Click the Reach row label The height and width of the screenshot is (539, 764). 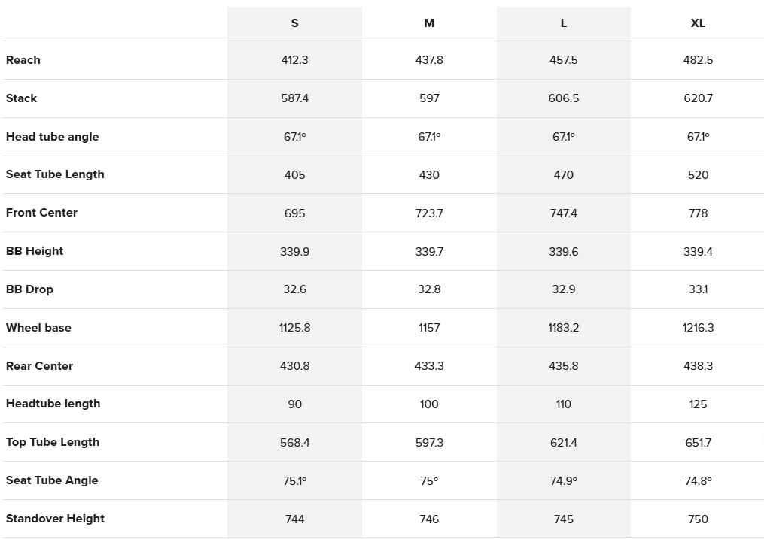click(x=23, y=60)
